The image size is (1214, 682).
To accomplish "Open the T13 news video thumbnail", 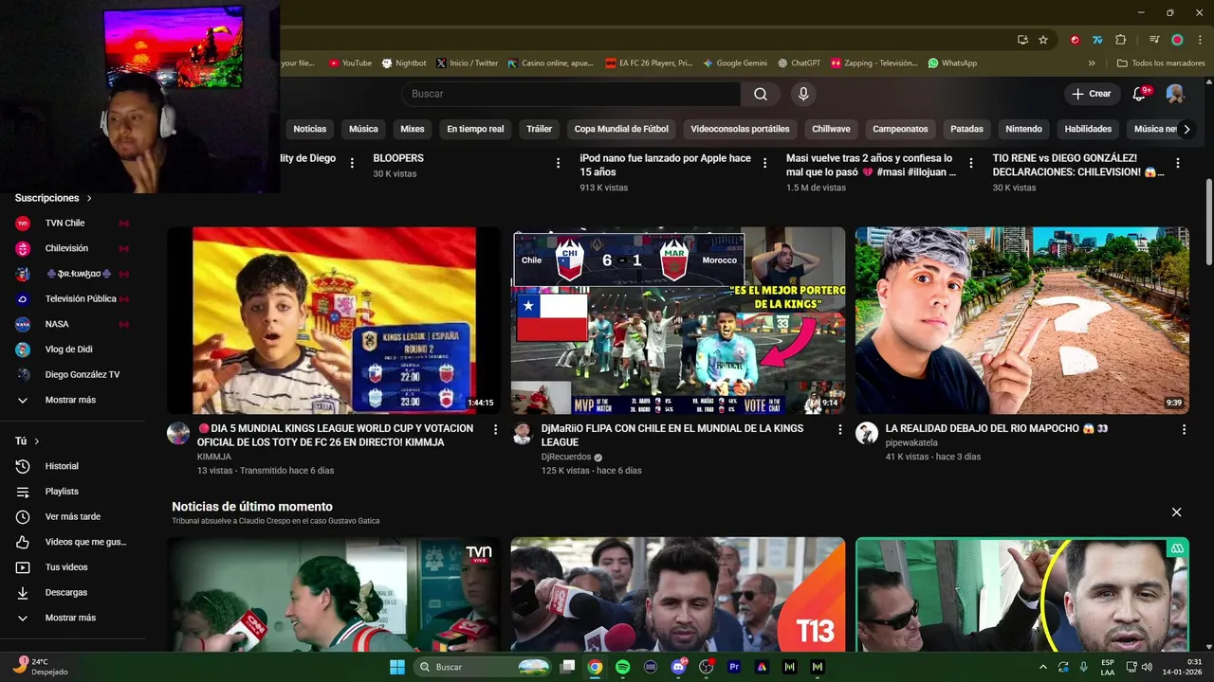I will pyautogui.click(x=678, y=595).
